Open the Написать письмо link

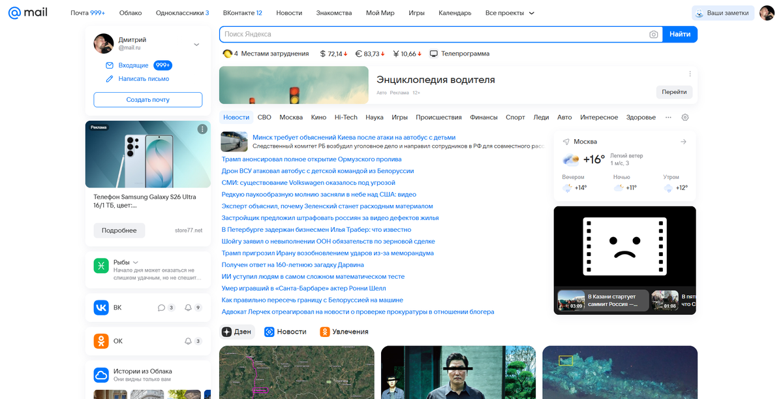tap(144, 79)
